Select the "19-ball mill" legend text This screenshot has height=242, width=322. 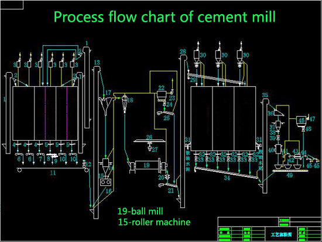tap(141, 211)
